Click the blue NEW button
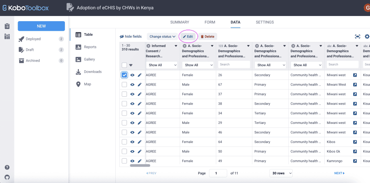Viewport: 370px width, 183px height. tap(41, 26)
